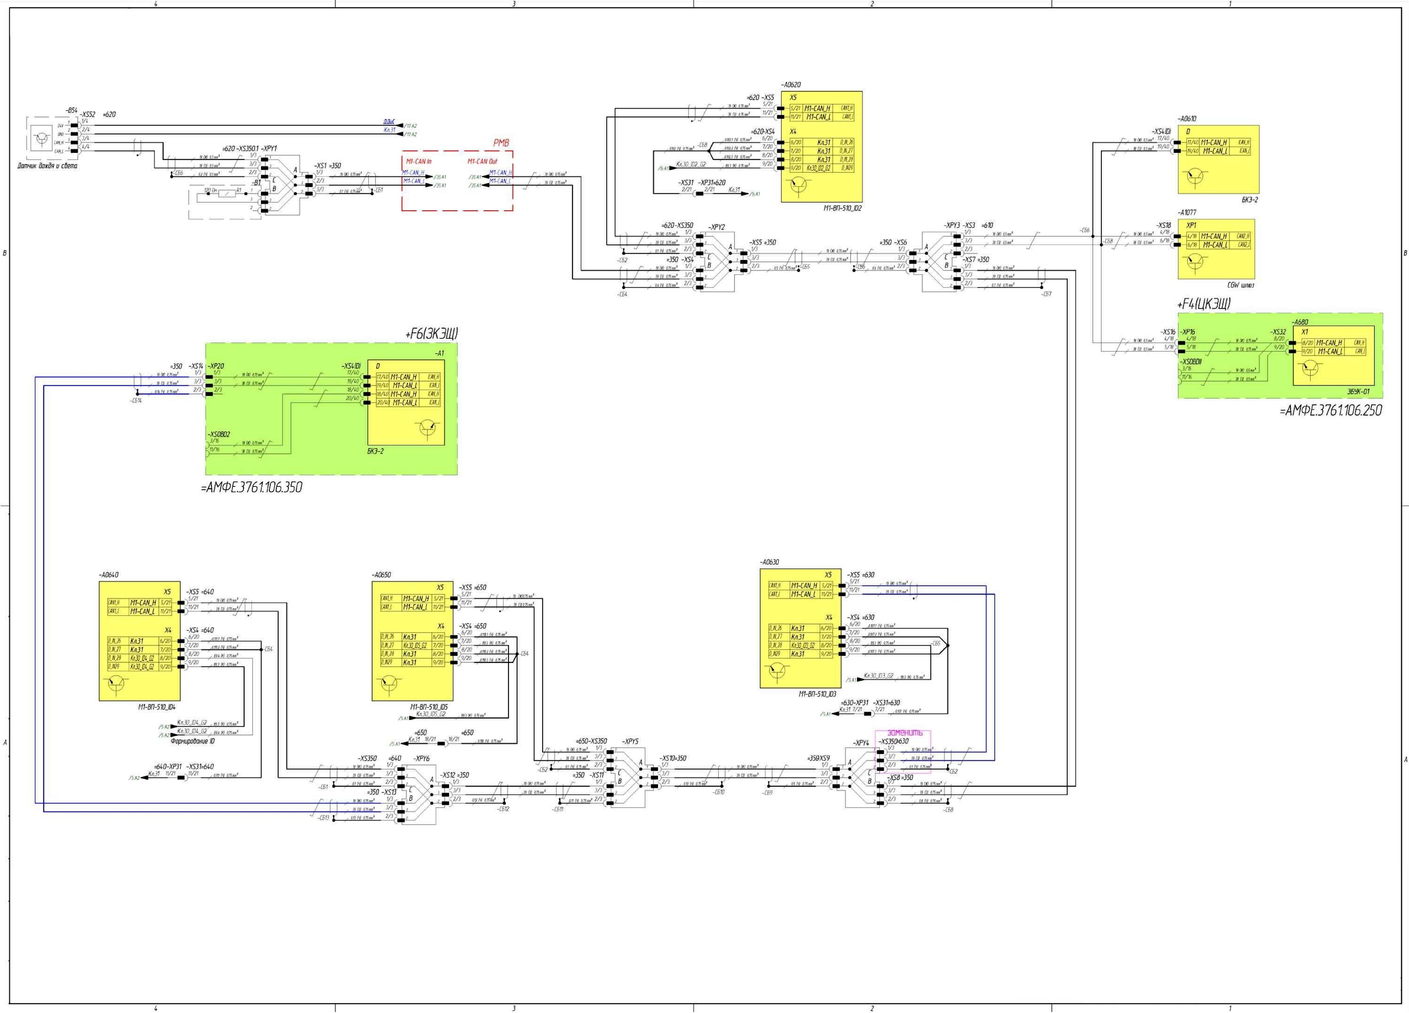Viewport: 1409px width, 1013px height.
Task: Click the М1-ВП-510_ID2 caption
Action: [843, 209]
